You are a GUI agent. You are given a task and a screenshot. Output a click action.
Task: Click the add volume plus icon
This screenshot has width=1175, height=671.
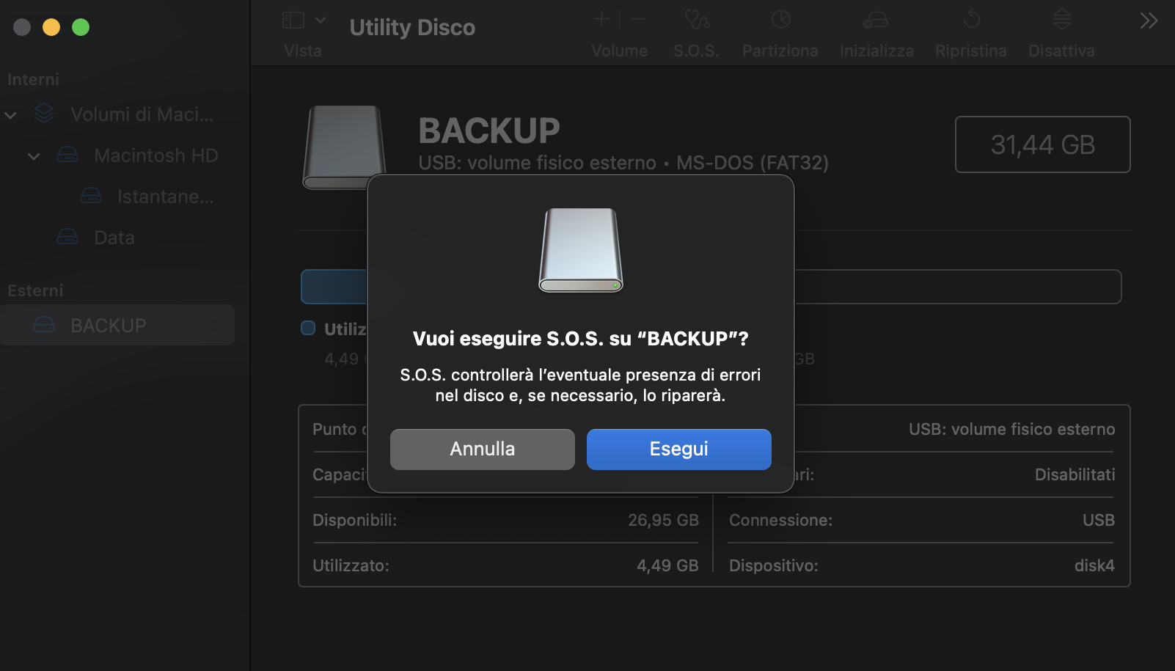point(601,20)
